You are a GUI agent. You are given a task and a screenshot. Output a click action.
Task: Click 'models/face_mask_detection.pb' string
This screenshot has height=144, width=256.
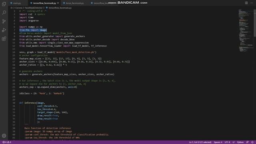pos(76,52)
